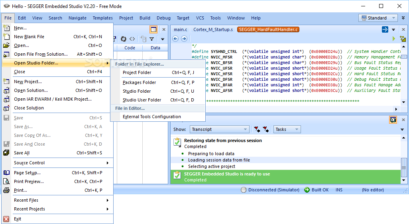Click the Open Solution icon
409x224 pixels.
[6, 90]
